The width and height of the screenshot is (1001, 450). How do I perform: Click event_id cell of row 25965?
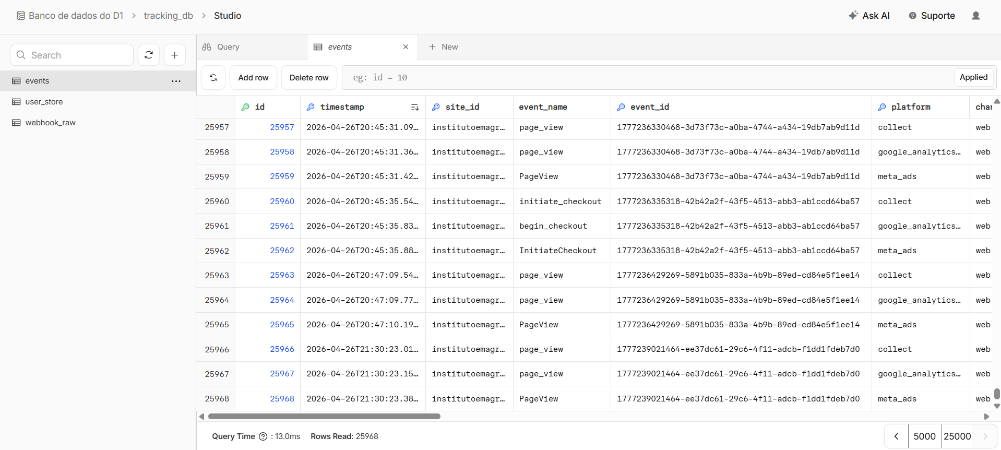pyautogui.click(x=741, y=325)
